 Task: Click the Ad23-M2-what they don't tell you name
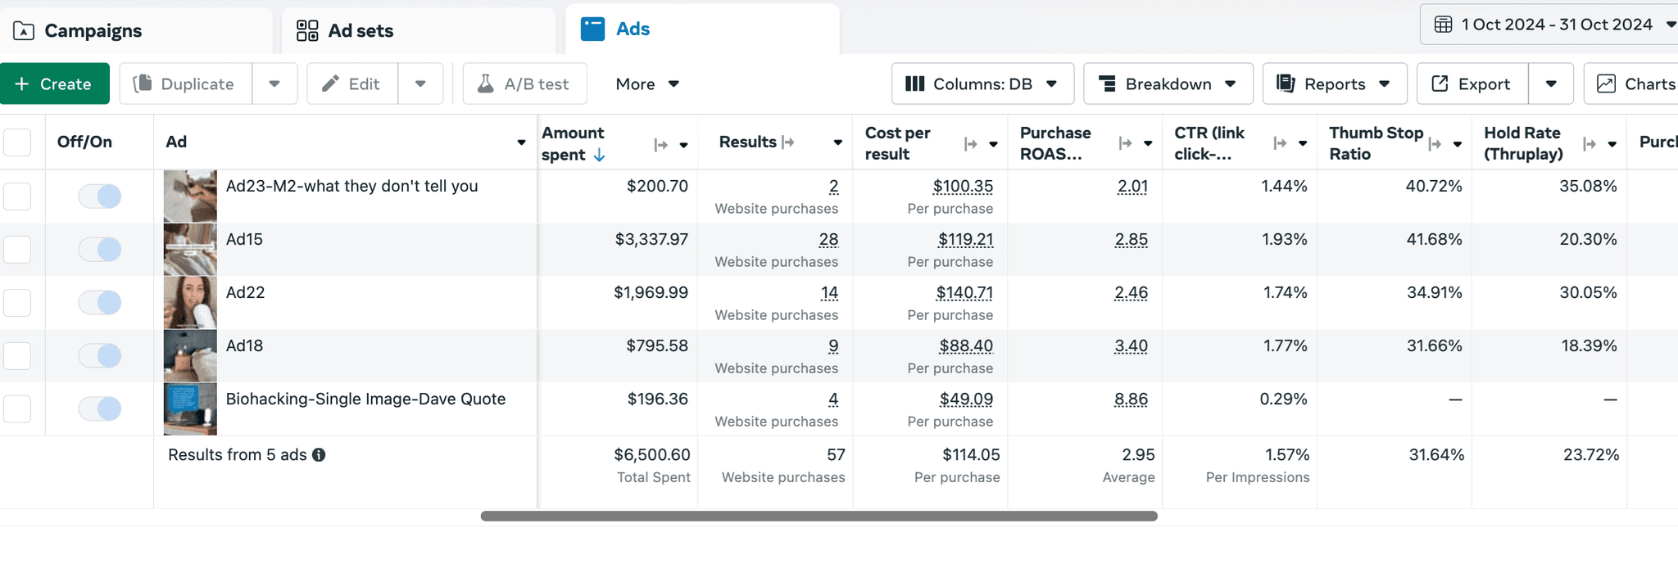[x=351, y=186]
